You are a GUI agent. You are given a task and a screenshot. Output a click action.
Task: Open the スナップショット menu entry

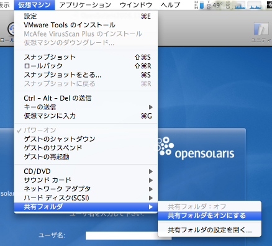tap(86, 57)
